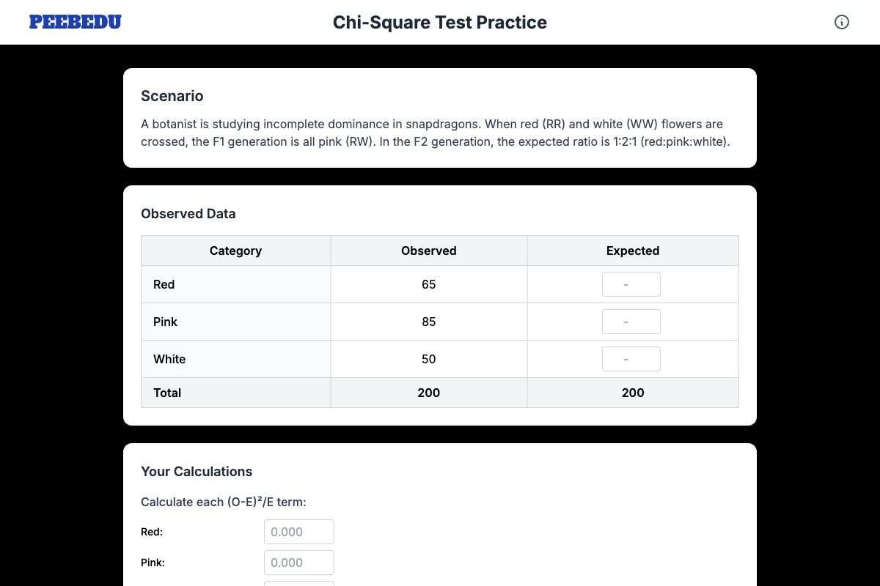Select the Expected column header
The image size is (880, 586).
pos(632,251)
